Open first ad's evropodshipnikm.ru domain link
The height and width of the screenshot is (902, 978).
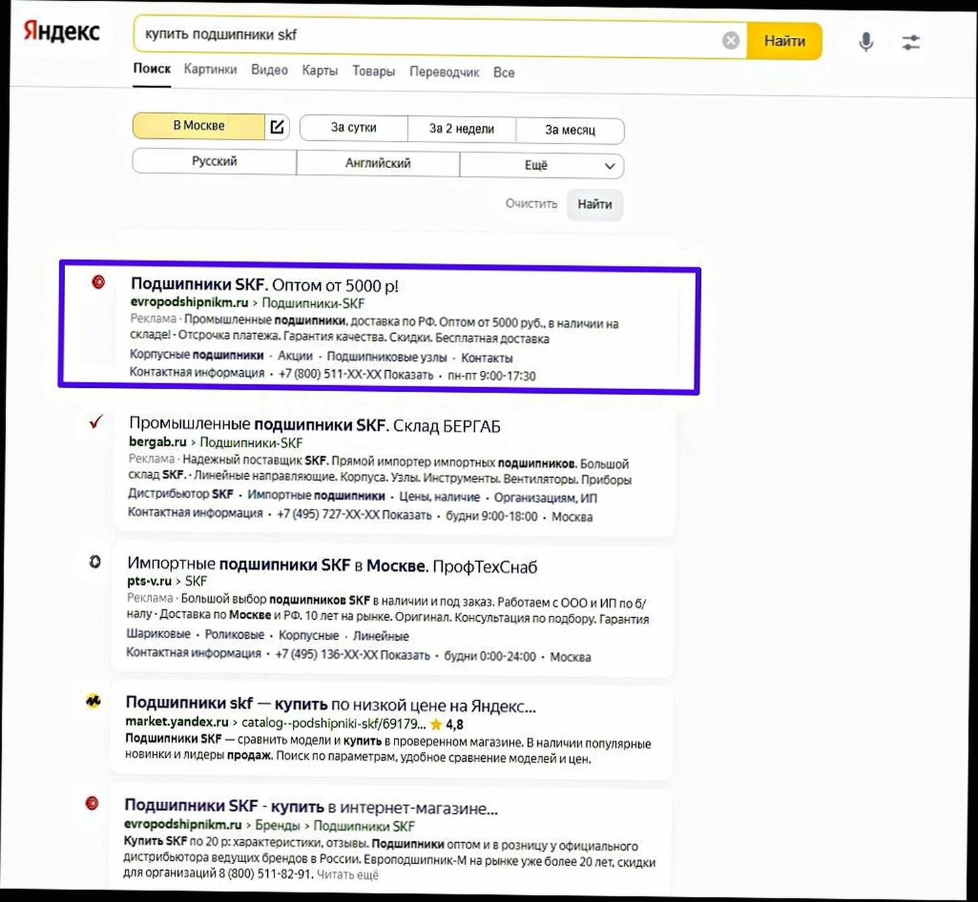(189, 302)
